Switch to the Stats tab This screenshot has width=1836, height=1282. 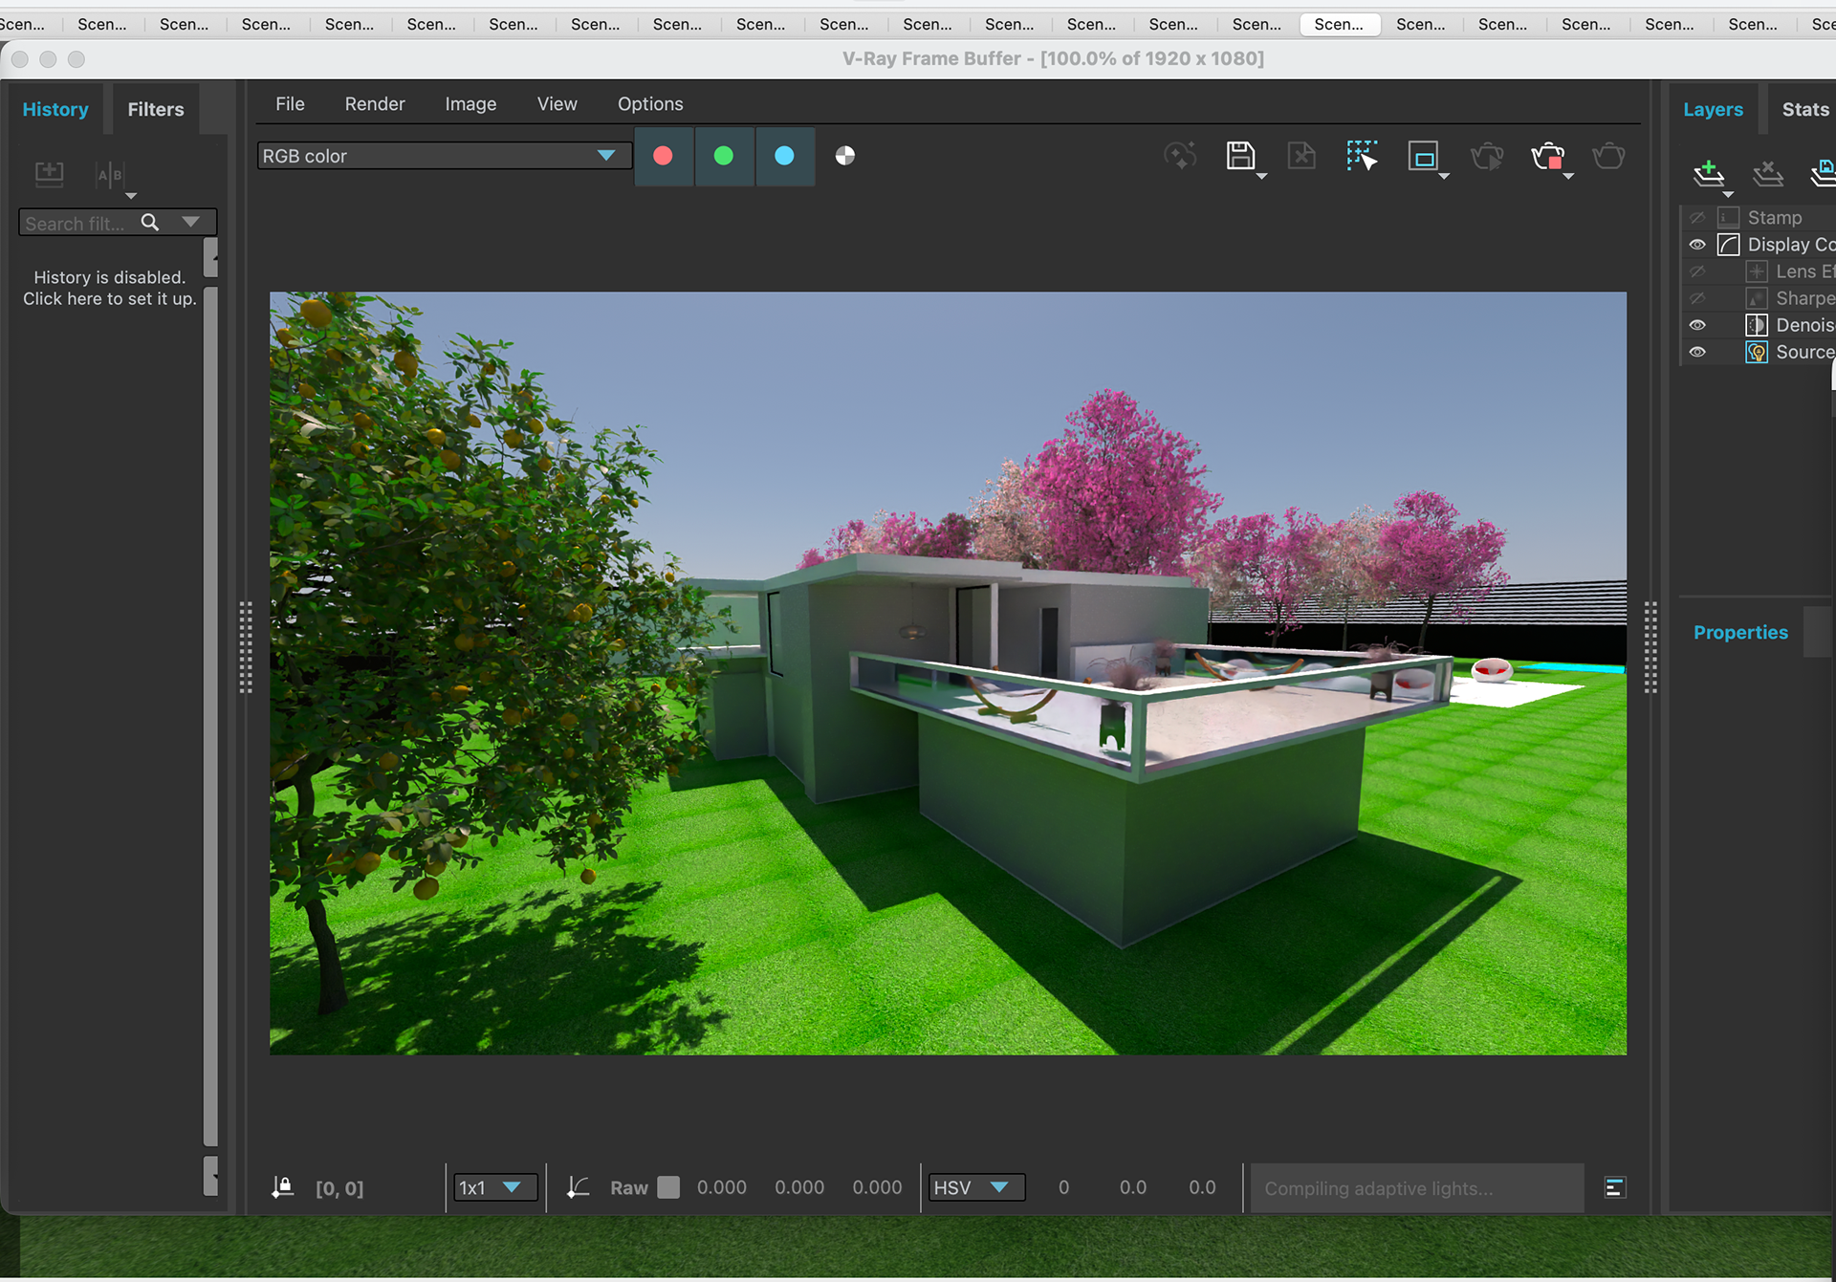point(1804,110)
